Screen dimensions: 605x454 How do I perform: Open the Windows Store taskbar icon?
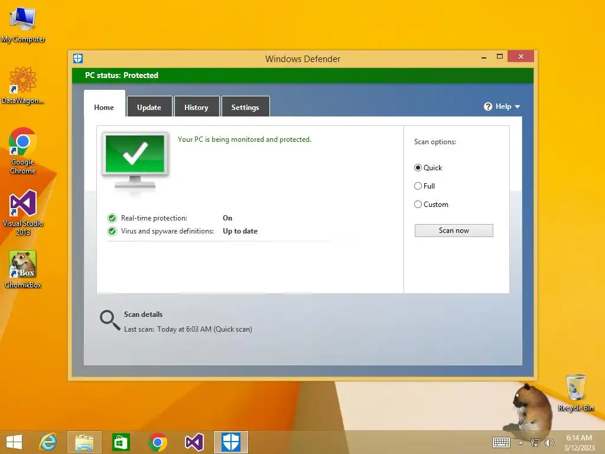[x=121, y=442]
